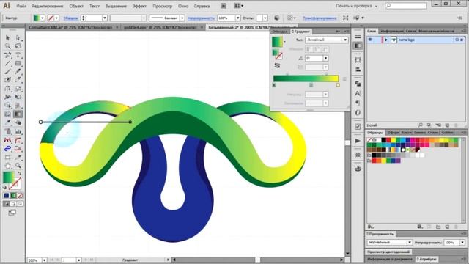The height and width of the screenshot is (264, 469).
Task: Select the Gradient tool in toolbox
Action: (x=18, y=114)
